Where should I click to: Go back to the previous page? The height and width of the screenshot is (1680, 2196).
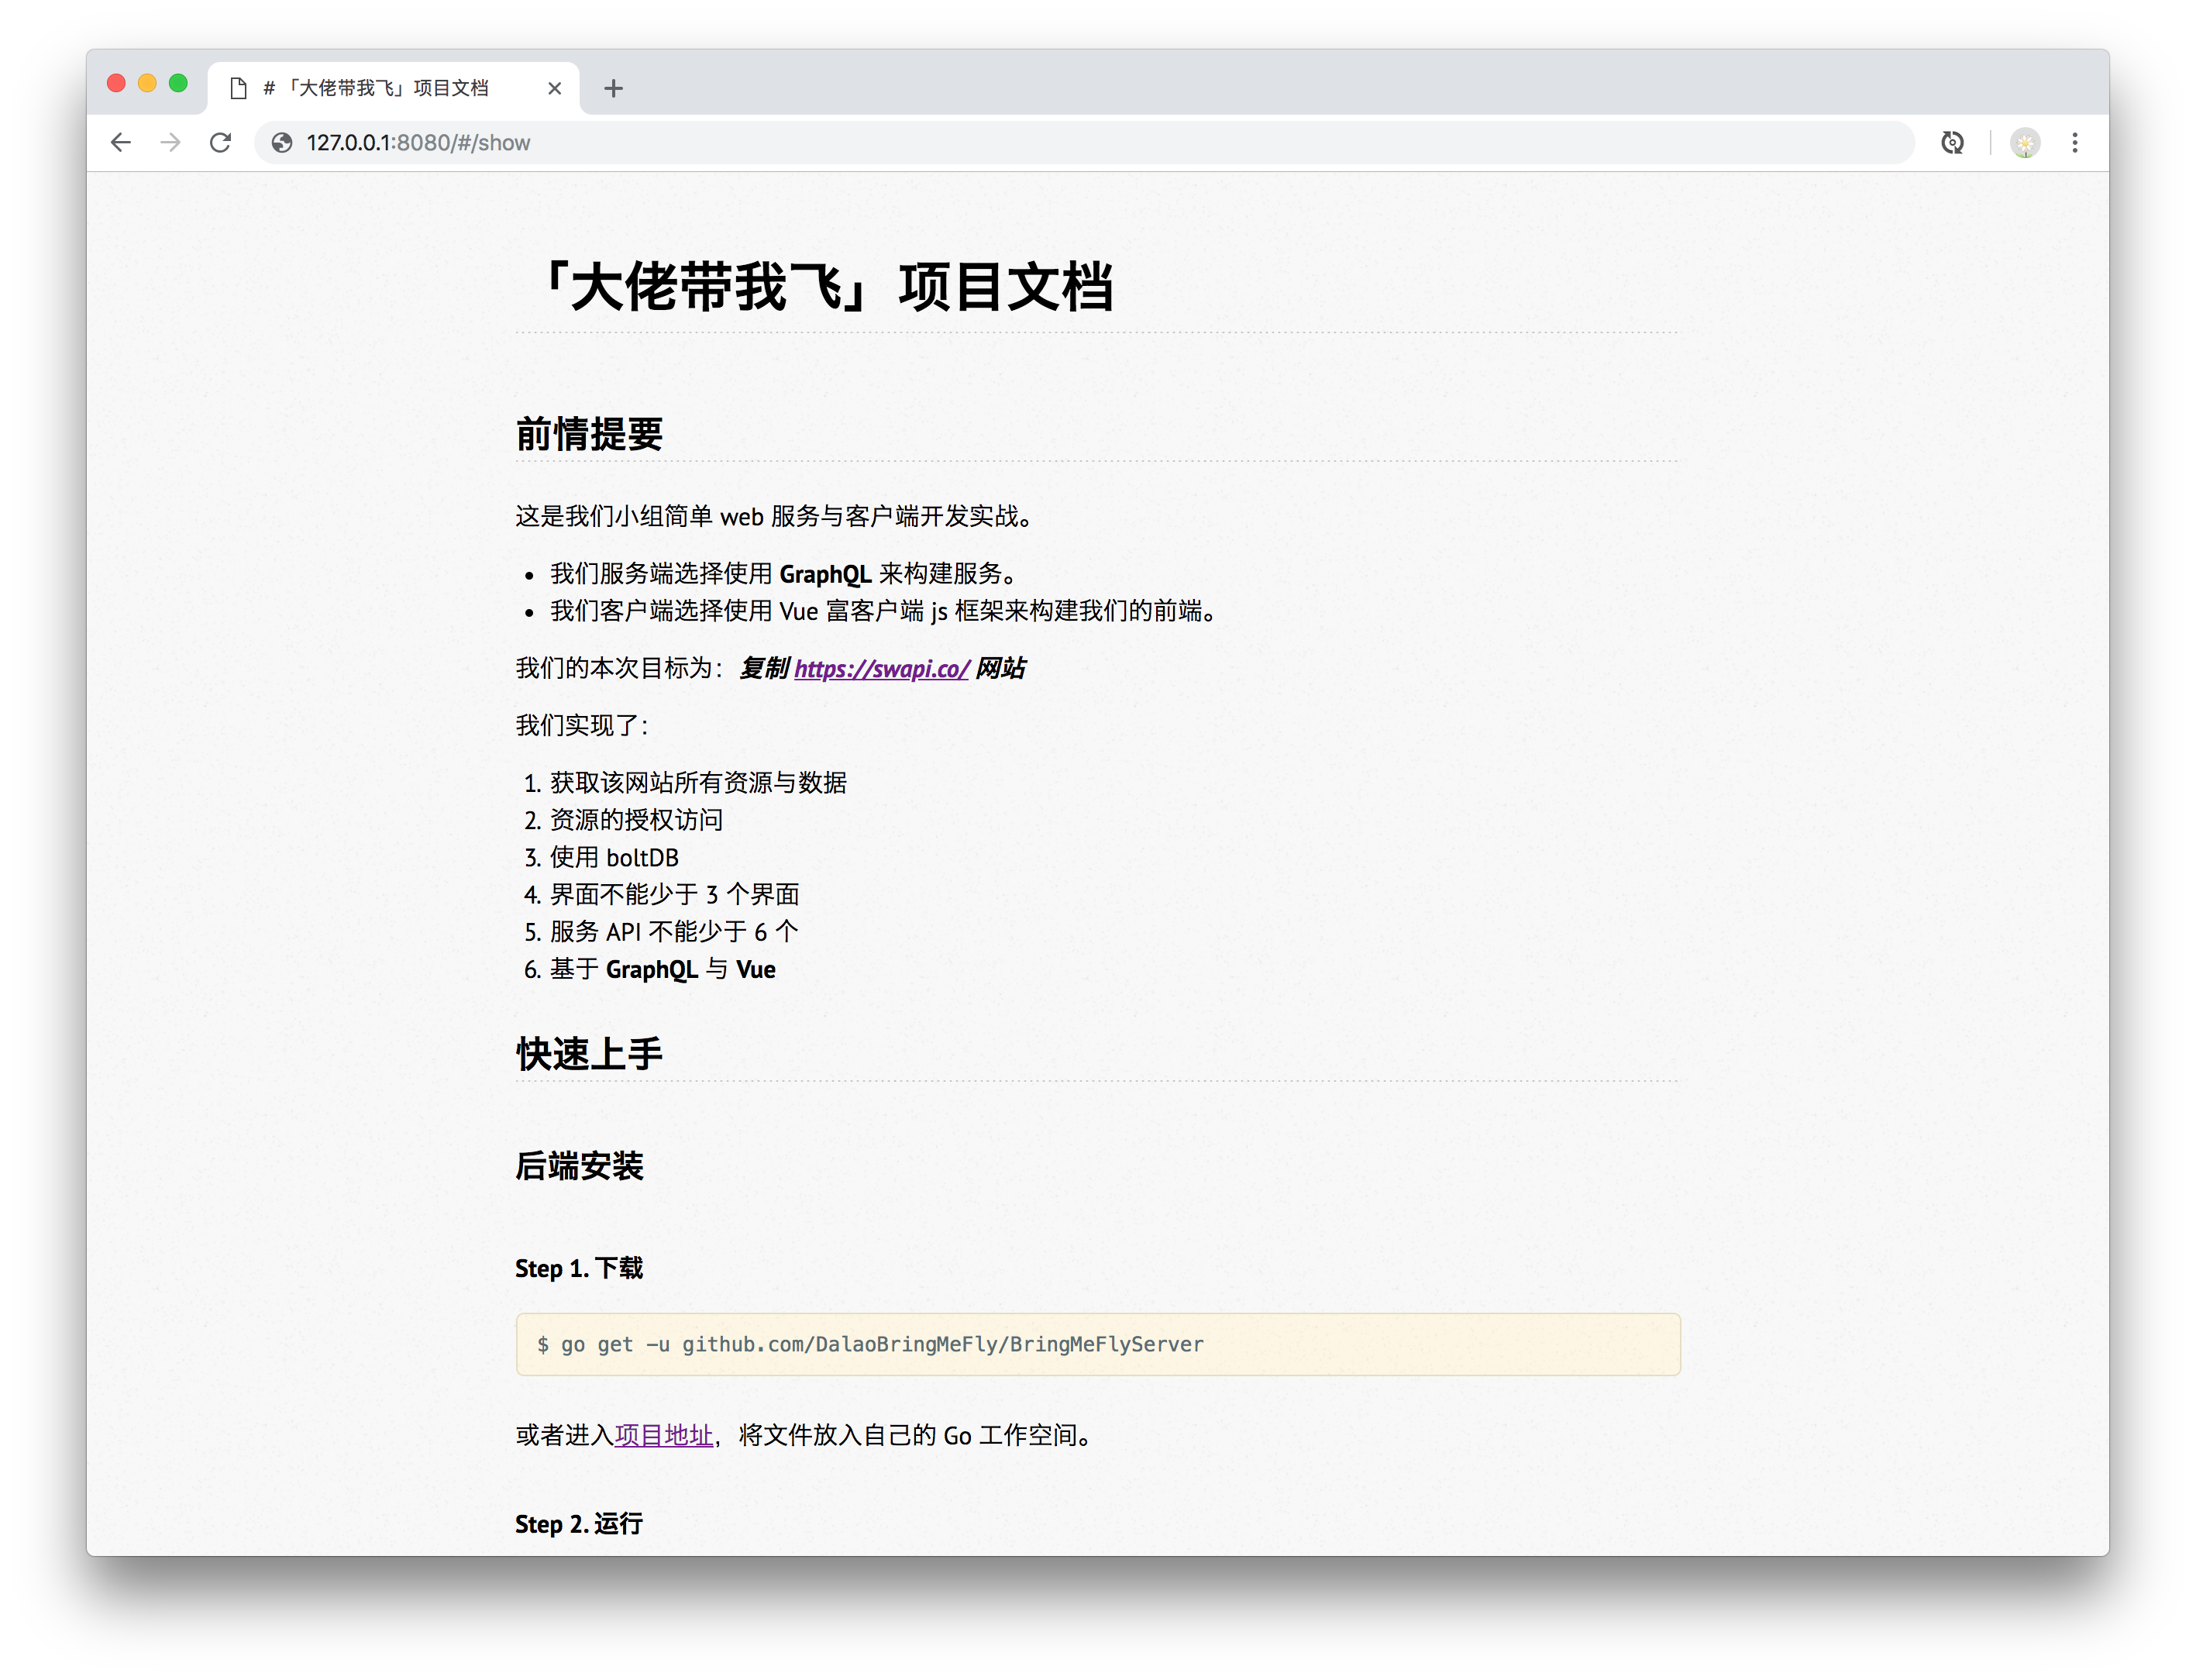click(x=121, y=143)
